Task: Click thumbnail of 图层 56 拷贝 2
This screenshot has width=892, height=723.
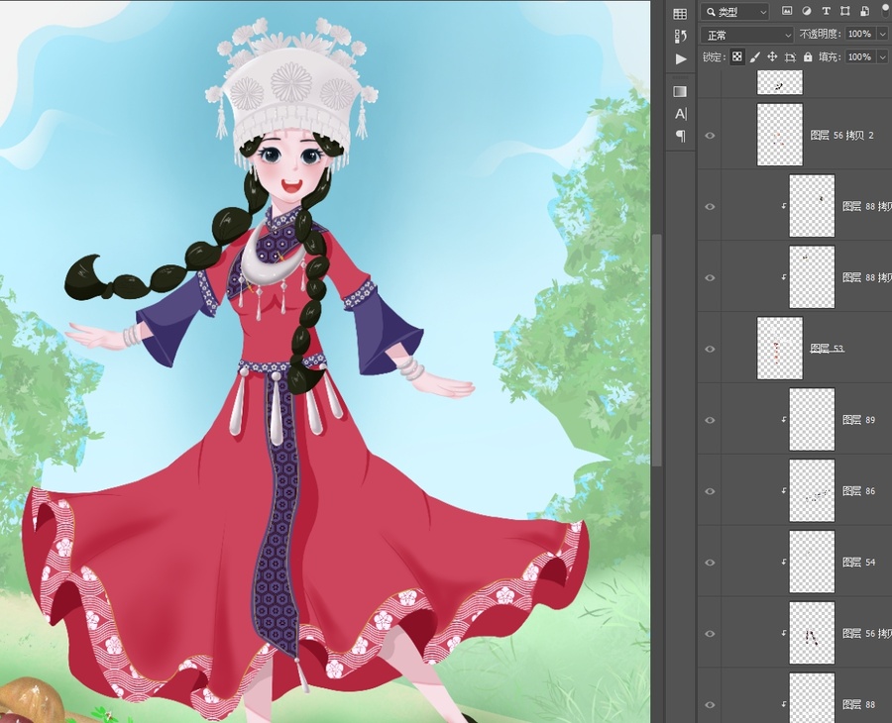Action: [x=780, y=135]
